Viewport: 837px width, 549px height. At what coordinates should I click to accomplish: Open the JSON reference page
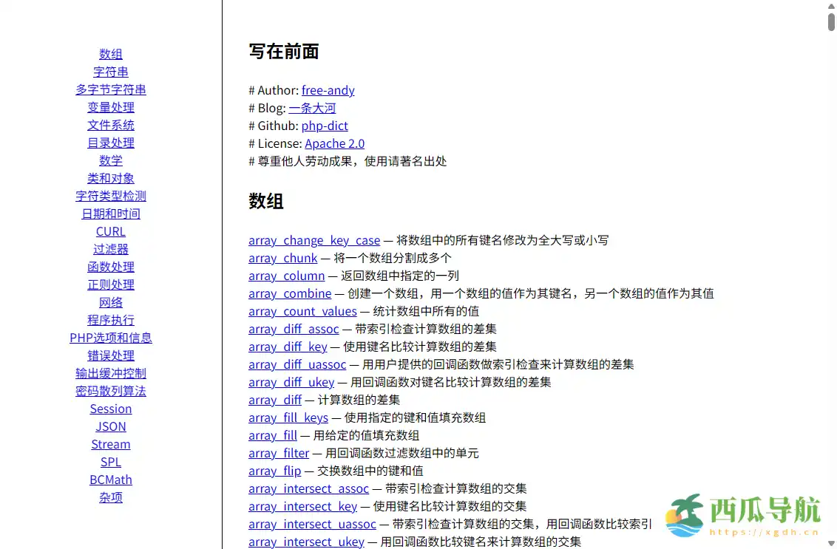[x=110, y=426]
